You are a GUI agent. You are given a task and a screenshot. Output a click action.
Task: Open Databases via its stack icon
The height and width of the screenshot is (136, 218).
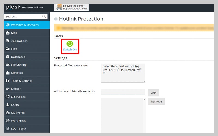8,57
